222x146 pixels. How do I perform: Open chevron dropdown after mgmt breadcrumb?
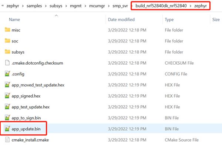(x=85, y=6)
